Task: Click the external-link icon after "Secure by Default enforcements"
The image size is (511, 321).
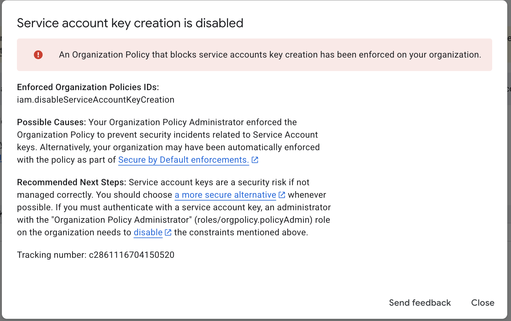Action: pyautogui.click(x=255, y=160)
